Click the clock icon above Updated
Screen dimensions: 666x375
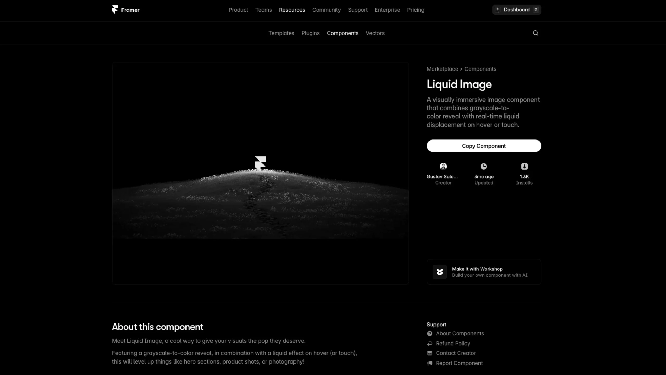(483, 166)
